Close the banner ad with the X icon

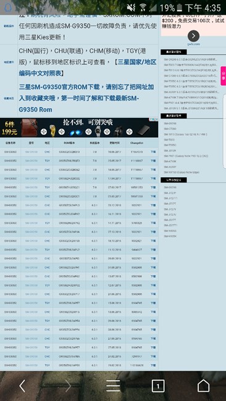click(x=156, y=120)
